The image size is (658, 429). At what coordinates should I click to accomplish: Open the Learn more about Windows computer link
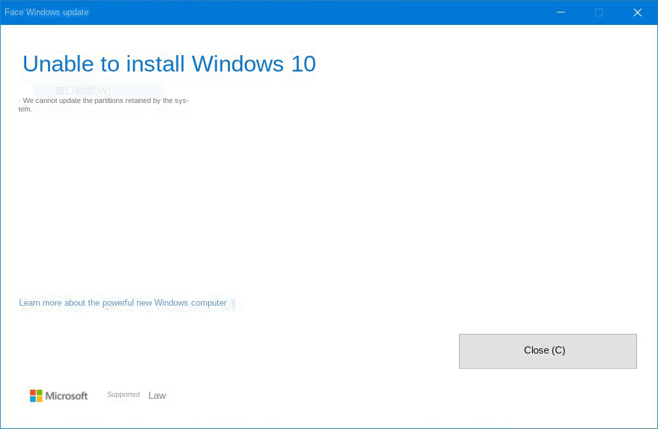pos(123,303)
